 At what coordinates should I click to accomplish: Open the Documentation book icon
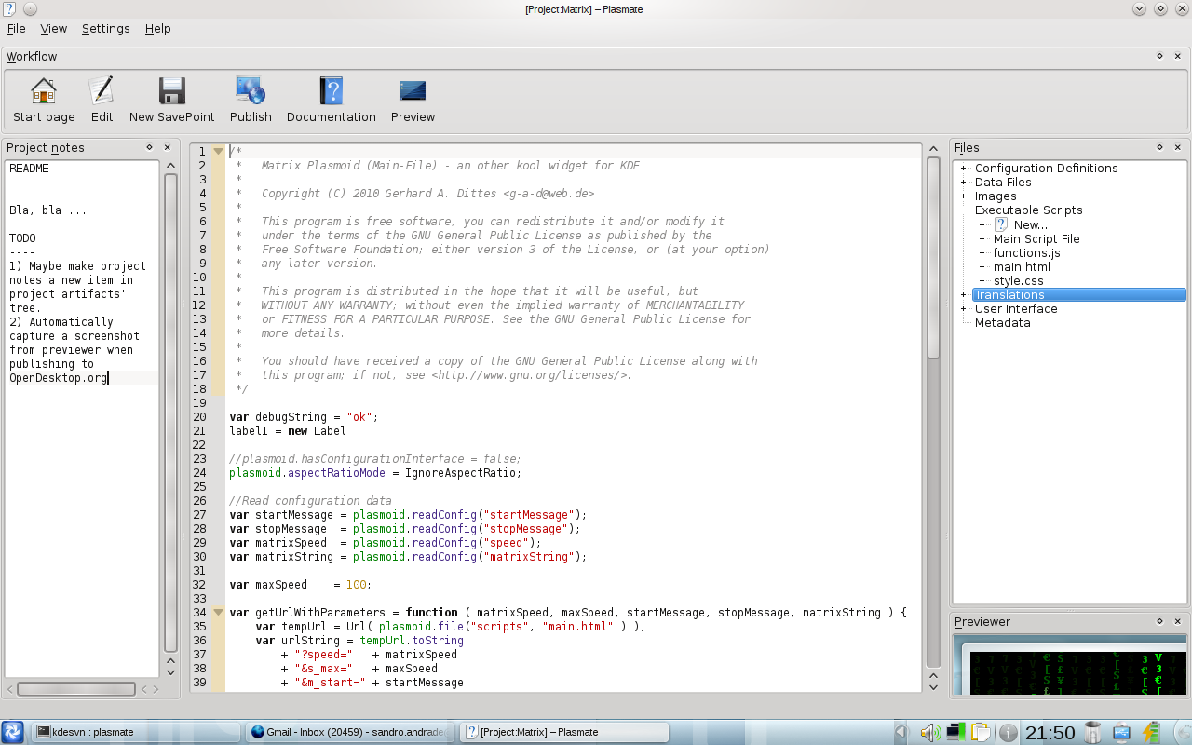click(331, 91)
